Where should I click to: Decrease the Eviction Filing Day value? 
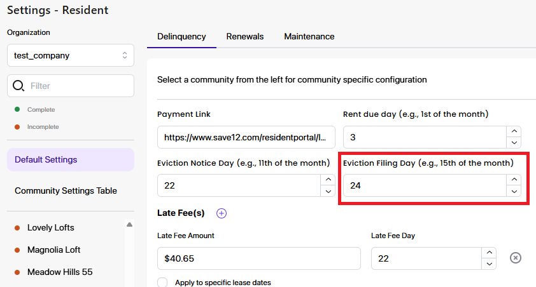[514, 191]
